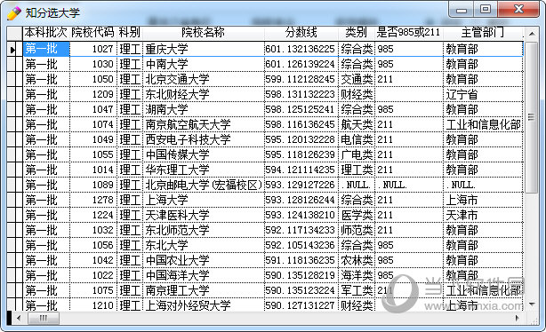Select the 西安电子科技大学 name cell
Viewport: 546px width, 332px height.
(x=204, y=139)
